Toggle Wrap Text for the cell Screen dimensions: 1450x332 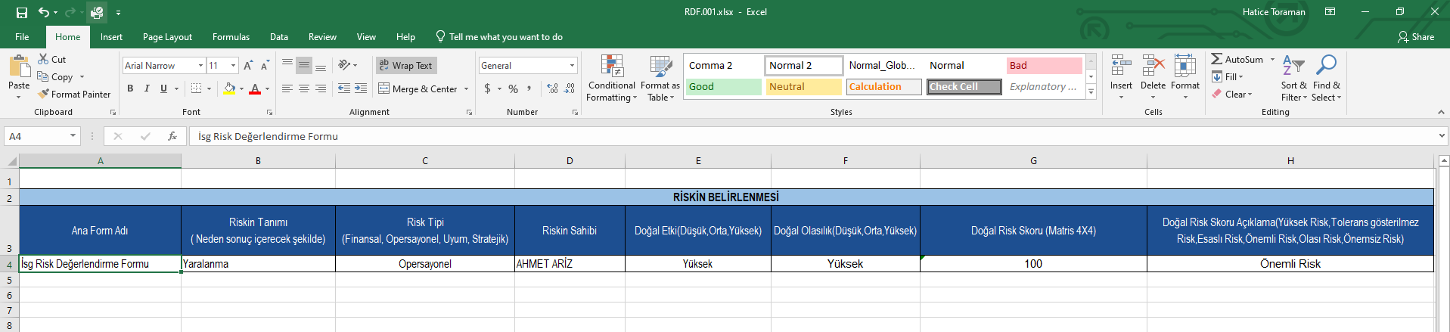(x=405, y=66)
